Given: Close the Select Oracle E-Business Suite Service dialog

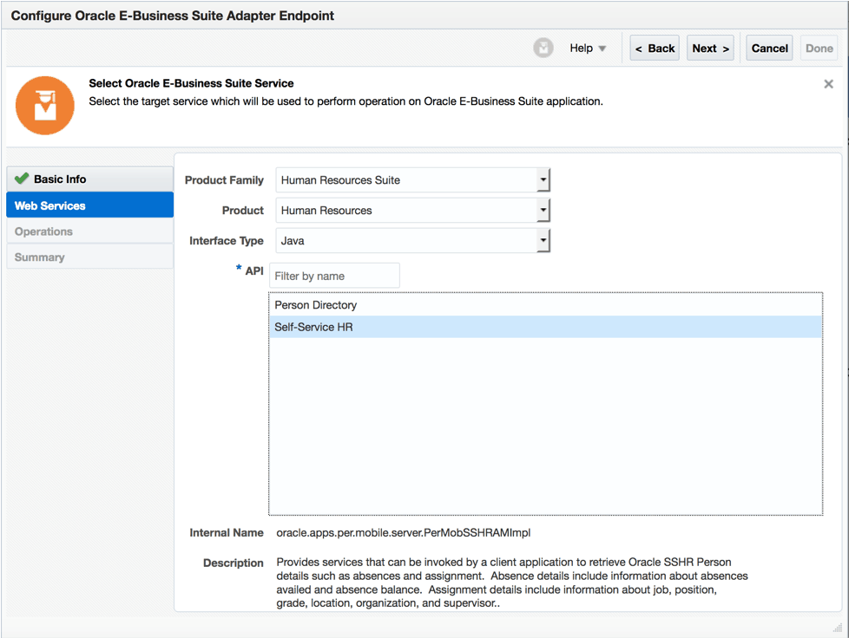Looking at the screenshot, I should (828, 83).
